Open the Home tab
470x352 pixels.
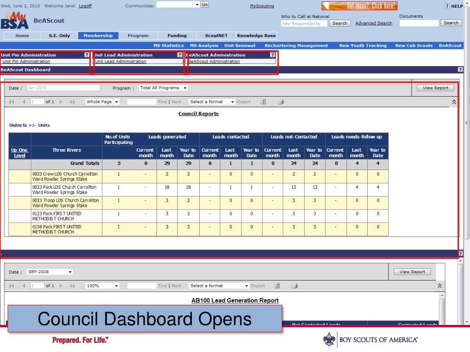tap(22, 36)
